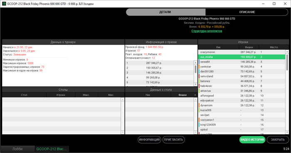Minimize the tournament window
This screenshot has width=291, height=153.
263,4
